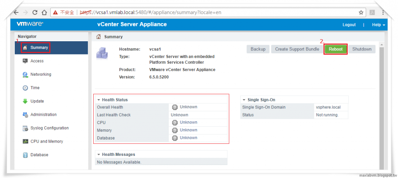The image size is (398, 178).
Task: Click the Update green arrow icon
Action: (25, 101)
